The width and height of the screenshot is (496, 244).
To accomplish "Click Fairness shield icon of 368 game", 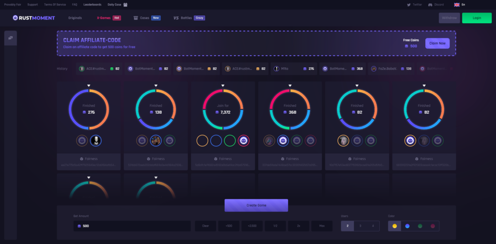I will tap(283, 159).
